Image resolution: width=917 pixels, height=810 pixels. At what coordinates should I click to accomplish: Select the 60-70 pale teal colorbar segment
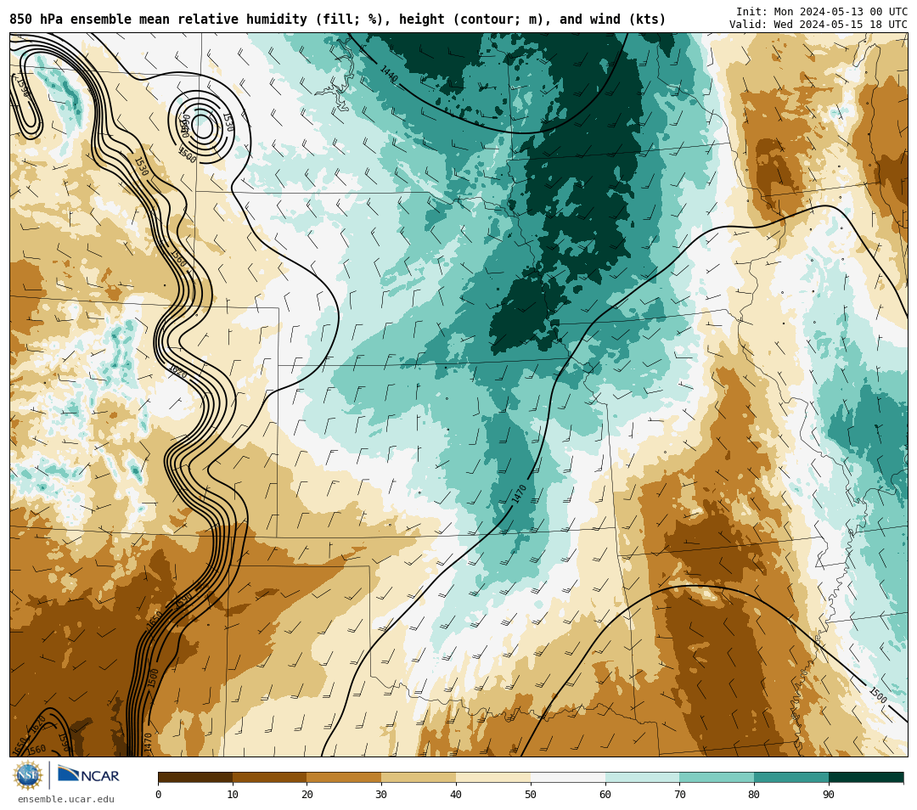point(642,778)
